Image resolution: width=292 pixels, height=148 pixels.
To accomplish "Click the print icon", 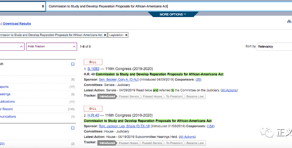I will click(x=290, y=21).
